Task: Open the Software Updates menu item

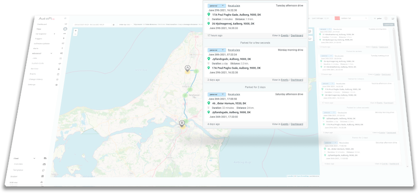Action: 42,44
